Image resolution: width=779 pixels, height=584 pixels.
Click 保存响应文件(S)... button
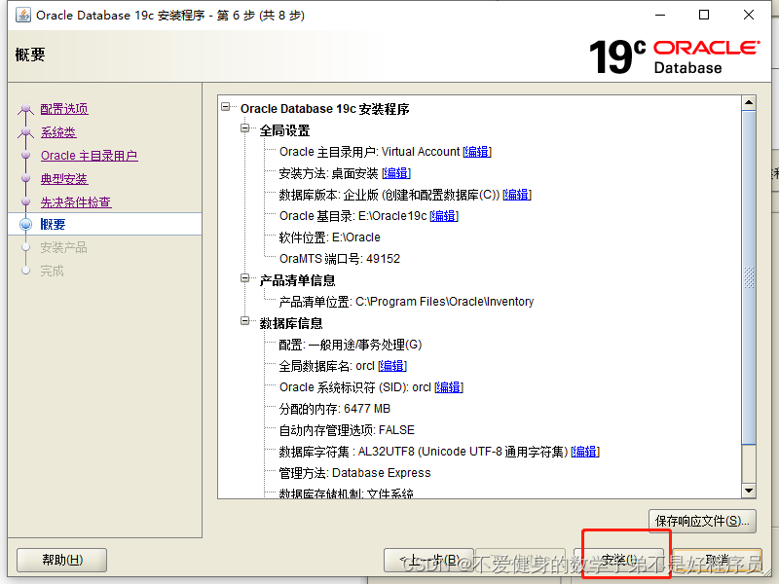click(x=702, y=521)
